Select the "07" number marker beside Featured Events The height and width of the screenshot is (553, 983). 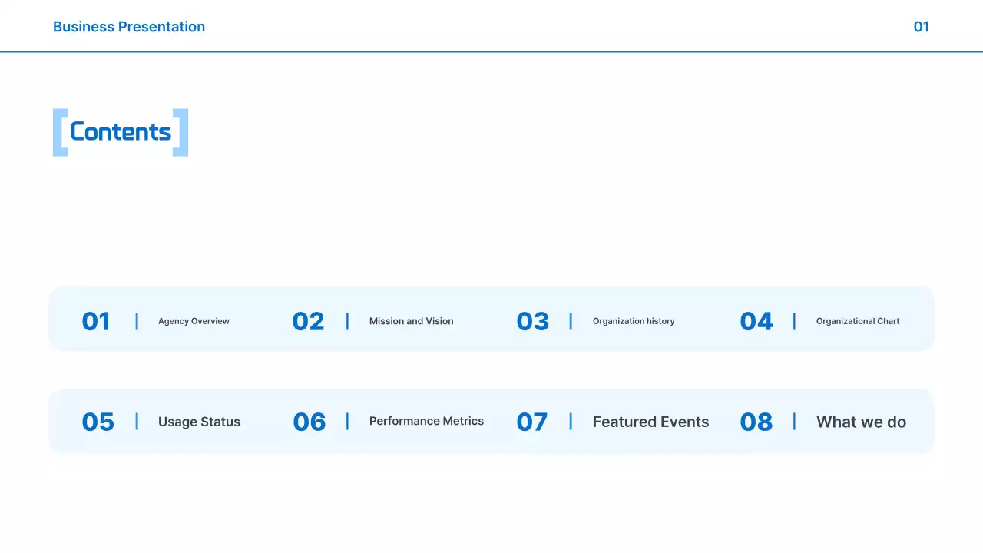pyautogui.click(x=532, y=422)
